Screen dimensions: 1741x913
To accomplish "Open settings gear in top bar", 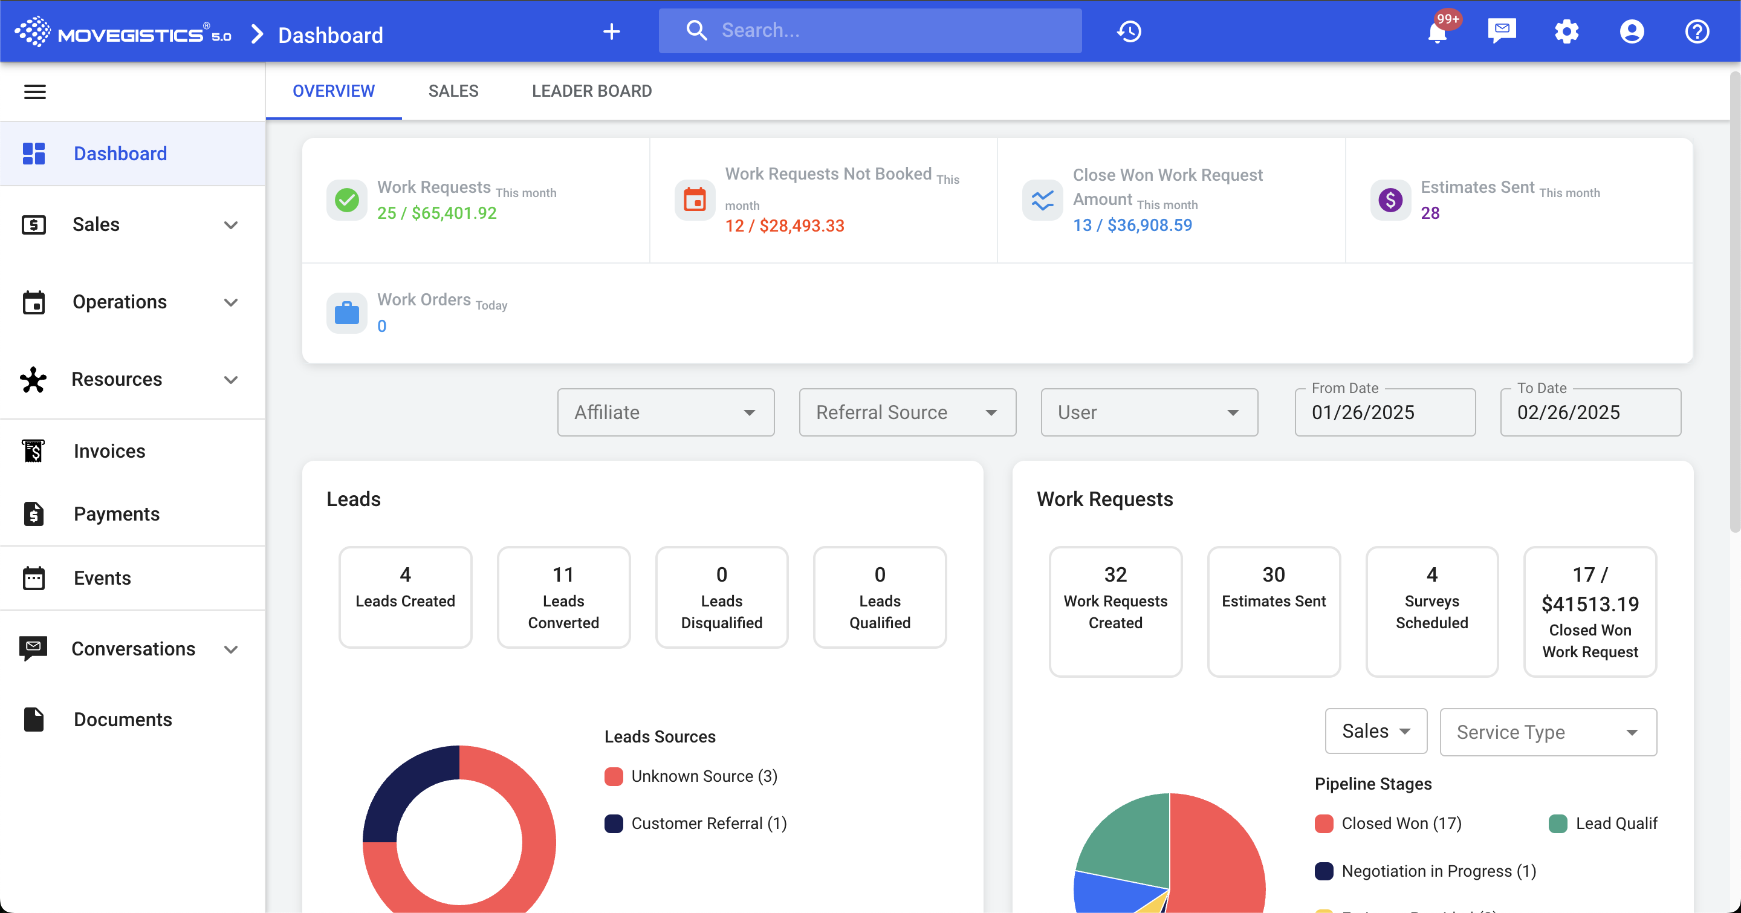I will pyautogui.click(x=1566, y=31).
